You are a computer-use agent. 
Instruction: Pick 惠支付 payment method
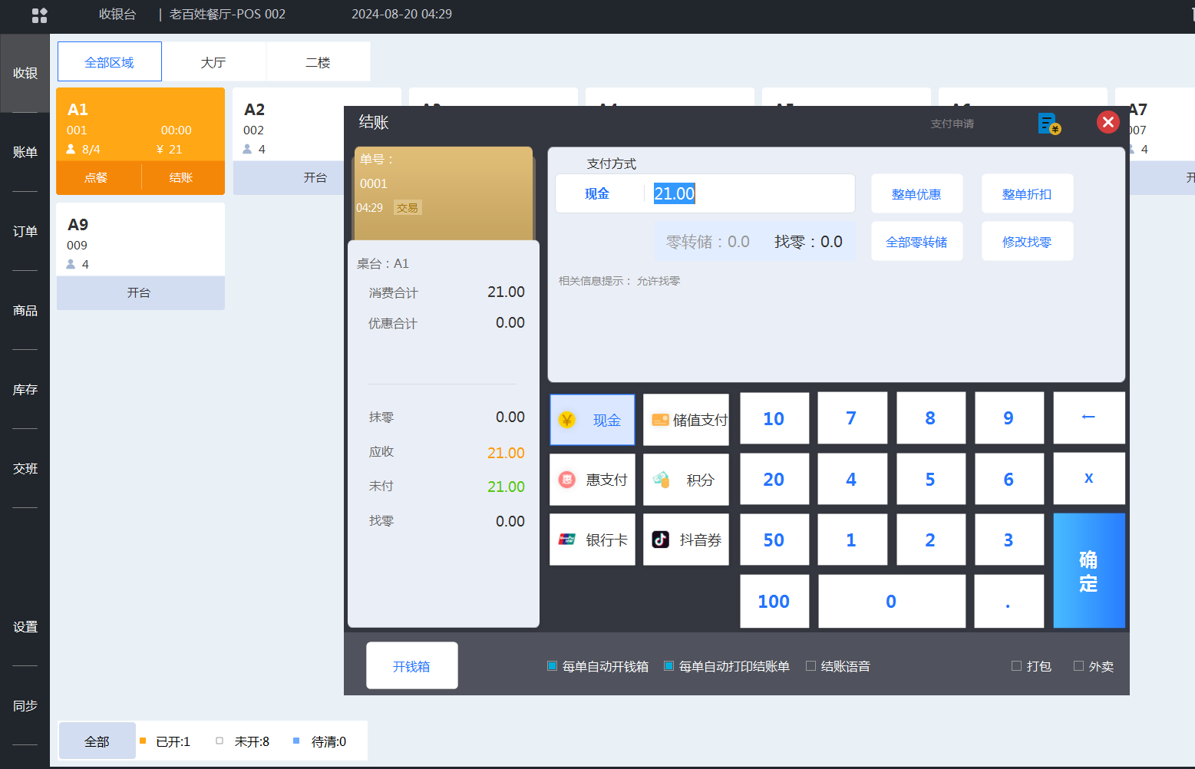[593, 480]
